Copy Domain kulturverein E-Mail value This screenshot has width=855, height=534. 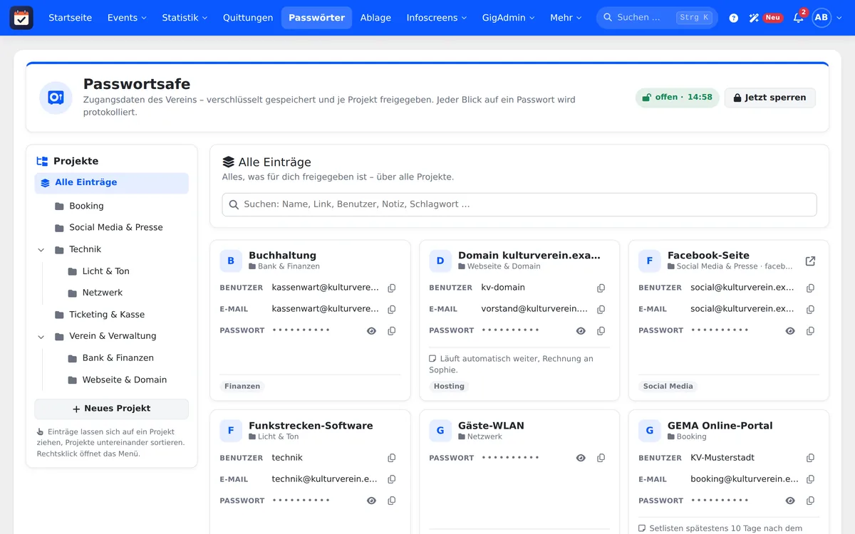601,310
